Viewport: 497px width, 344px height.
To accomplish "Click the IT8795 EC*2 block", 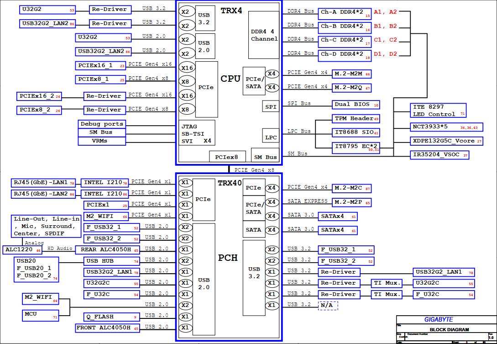I will coord(356,148).
